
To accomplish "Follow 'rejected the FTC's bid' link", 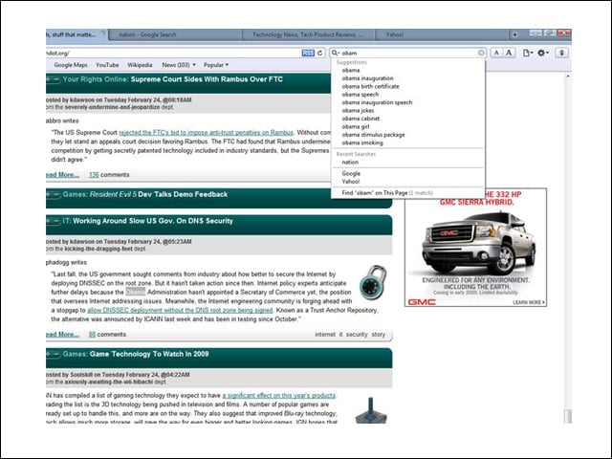I will 207,133.
